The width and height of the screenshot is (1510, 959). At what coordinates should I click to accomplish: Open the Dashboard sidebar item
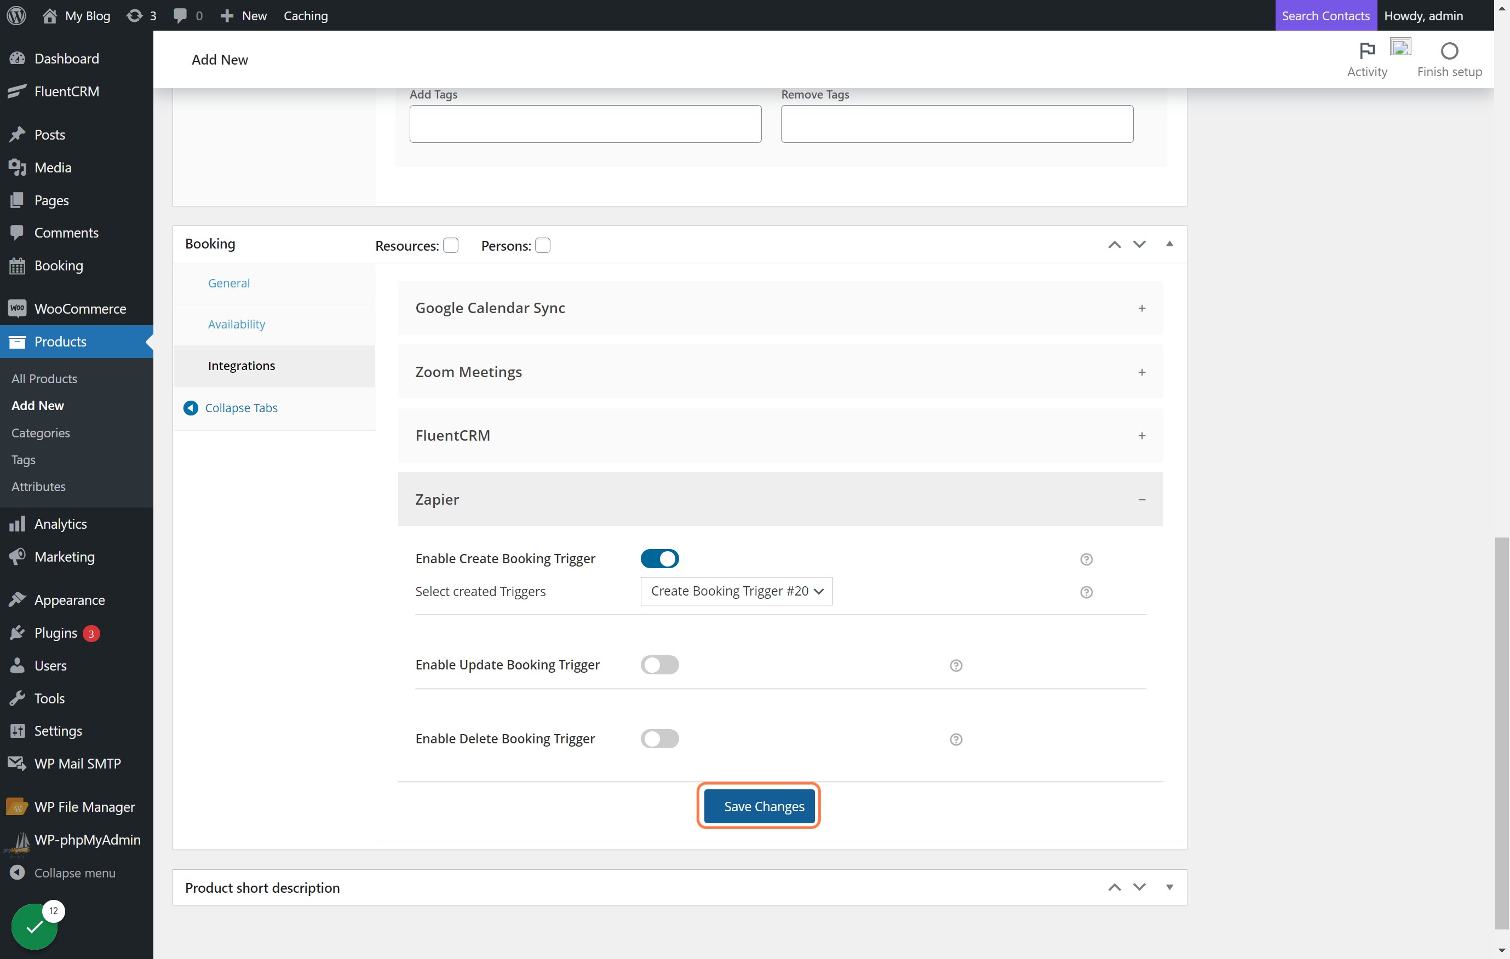pyautogui.click(x=77, y=58)
